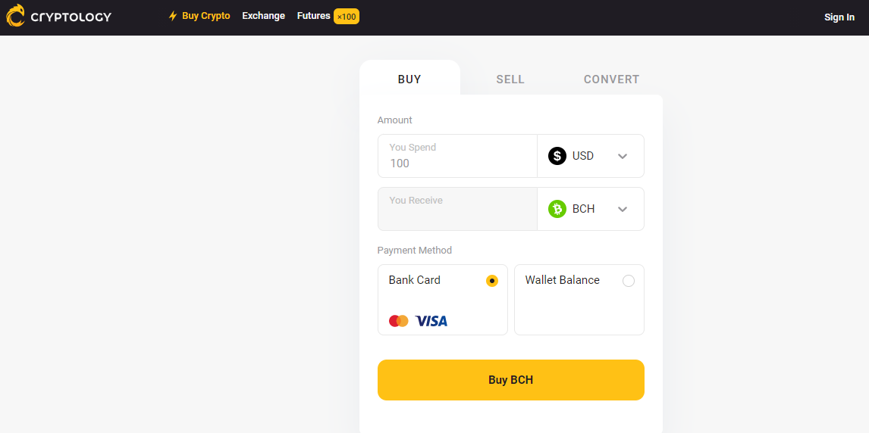This screenshot has width=869, height=433.
Task: Click the x100 Futures badge
Action: pyautogui.click(x=347, y=16)
